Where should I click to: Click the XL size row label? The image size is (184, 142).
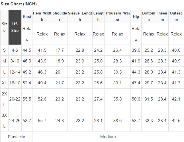tap(4, 83)
